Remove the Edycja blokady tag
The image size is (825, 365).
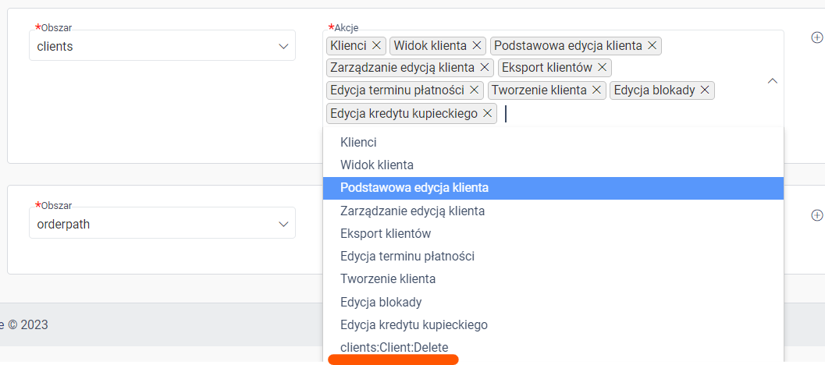(x=705, y=90)
